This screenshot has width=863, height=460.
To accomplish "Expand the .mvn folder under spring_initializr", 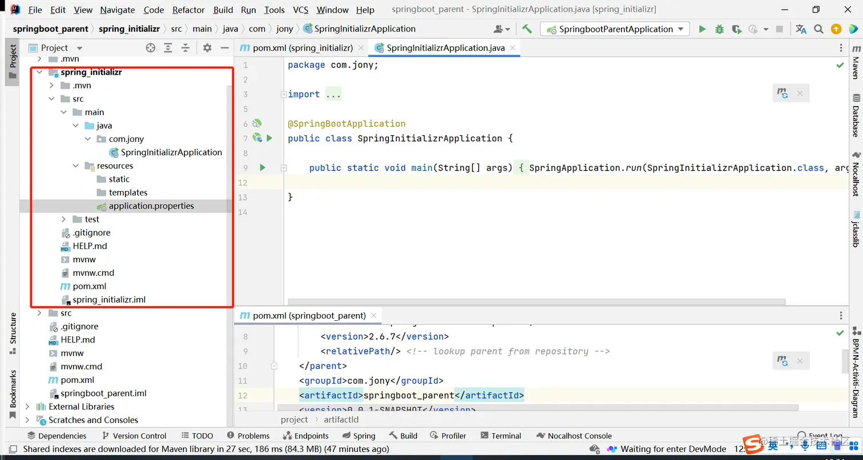I will point(51,86).
